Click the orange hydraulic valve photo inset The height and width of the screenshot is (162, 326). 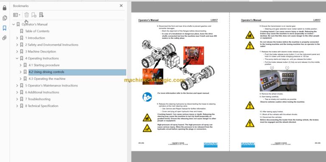pyautogui.click(x=194, y=56)
